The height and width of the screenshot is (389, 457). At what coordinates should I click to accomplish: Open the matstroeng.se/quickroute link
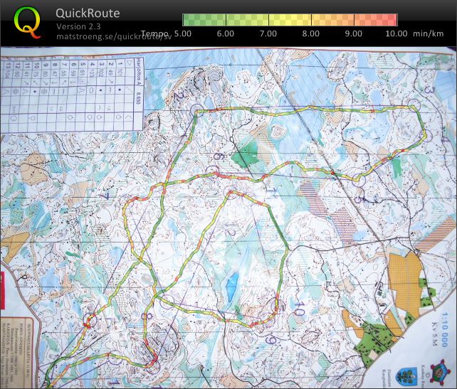114,37
